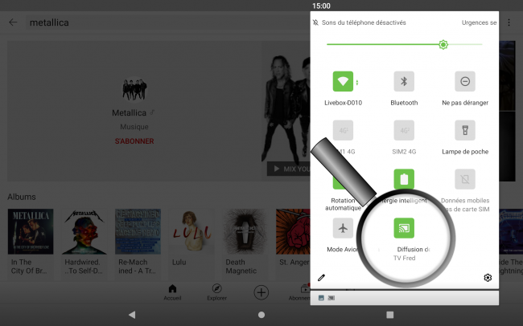Open the three-dot overflow menu
The height and width of the screenshot is (326, 523).
tap(509, 22)
